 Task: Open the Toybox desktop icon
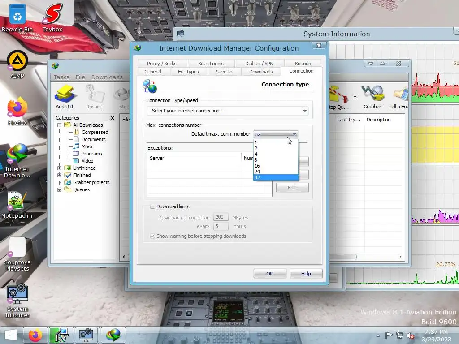[52, 17]
